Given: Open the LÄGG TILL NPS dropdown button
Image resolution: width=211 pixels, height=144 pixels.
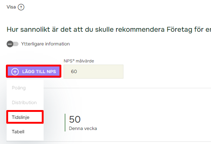Looking at the screenshot, I should coord(34,71).
